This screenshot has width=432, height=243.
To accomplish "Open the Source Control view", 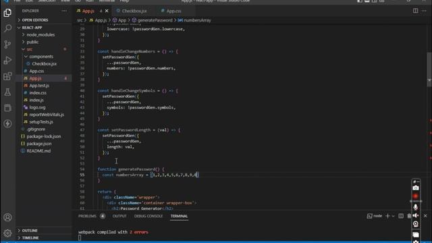I will [7, 45].
